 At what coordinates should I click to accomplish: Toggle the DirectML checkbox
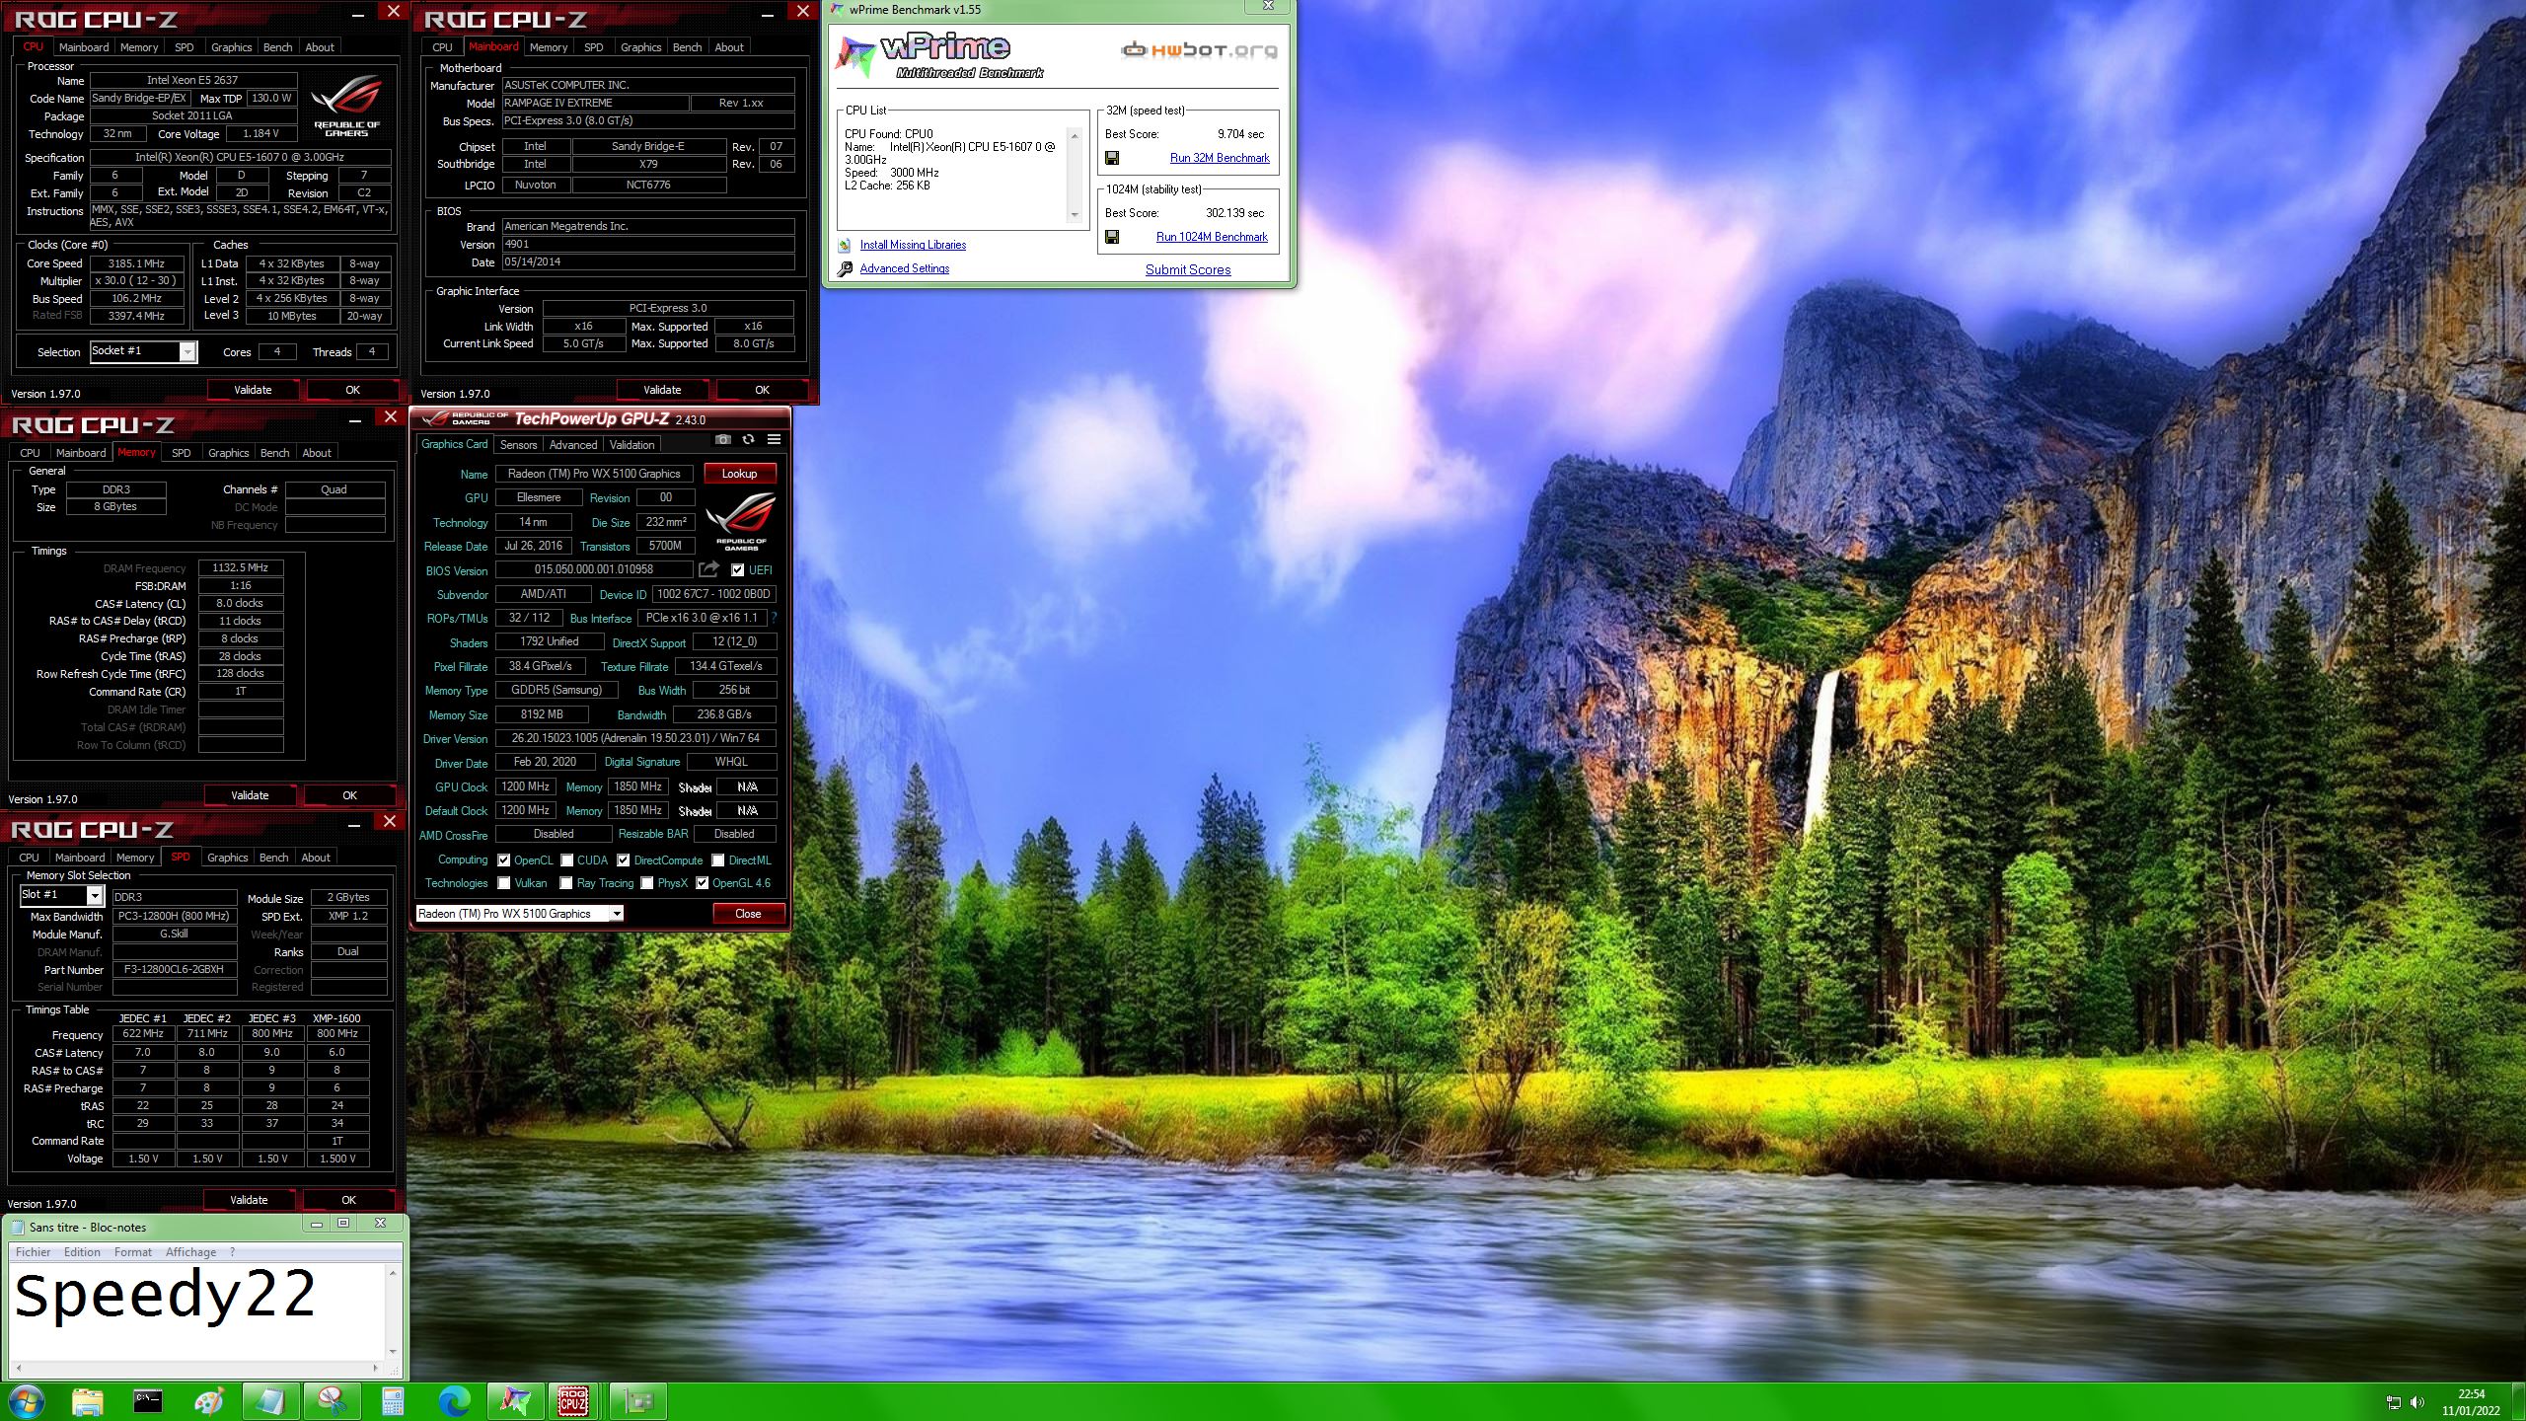click(x=718, y=860)
